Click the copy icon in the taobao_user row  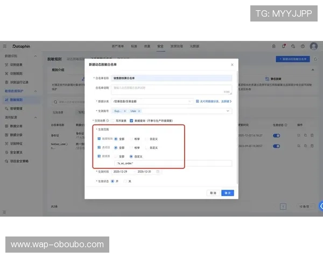(x=305, y=146)
